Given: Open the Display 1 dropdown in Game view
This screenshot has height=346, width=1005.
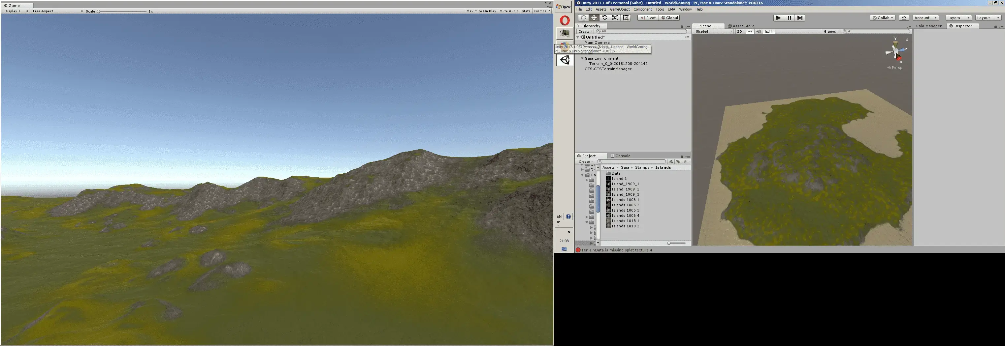Looking at the screenshot, I should pyautogui.click(x=16, y=11).
